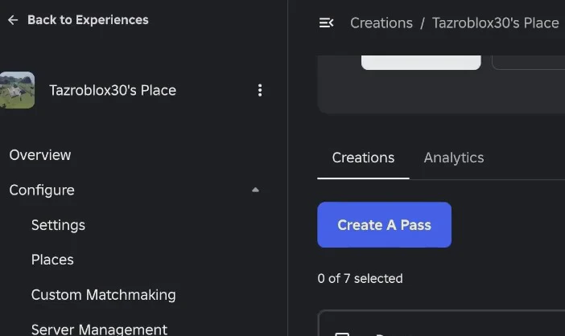This screenshot has width=565, height=336.
Task: Click the Tazroblox30's Place title in sidebar
Action: coord(113,90)
